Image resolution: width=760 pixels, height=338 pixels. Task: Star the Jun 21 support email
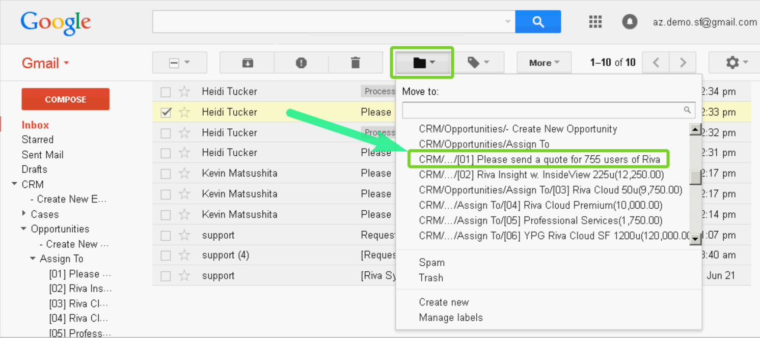coord(184,276)
